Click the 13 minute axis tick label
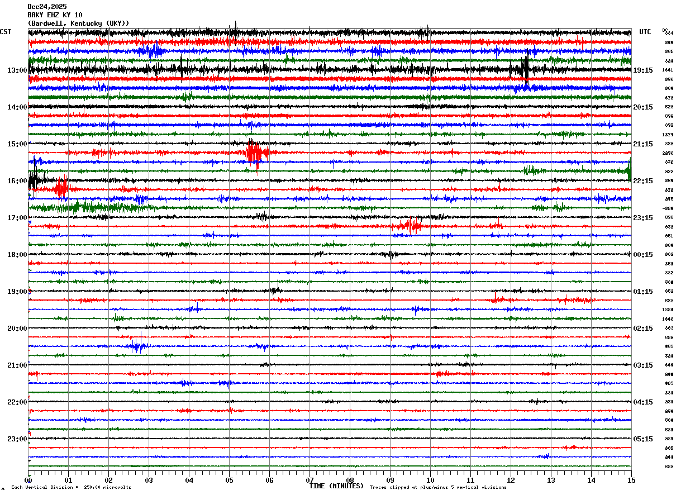Image resolution: width=676 pixels, height=495 pixels. 551,480
